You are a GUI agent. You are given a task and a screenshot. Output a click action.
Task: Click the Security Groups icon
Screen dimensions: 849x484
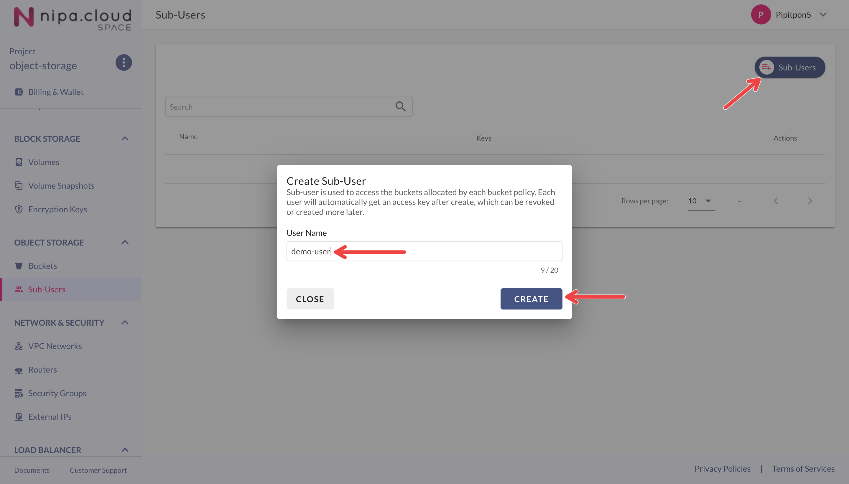tap(19, 393)
